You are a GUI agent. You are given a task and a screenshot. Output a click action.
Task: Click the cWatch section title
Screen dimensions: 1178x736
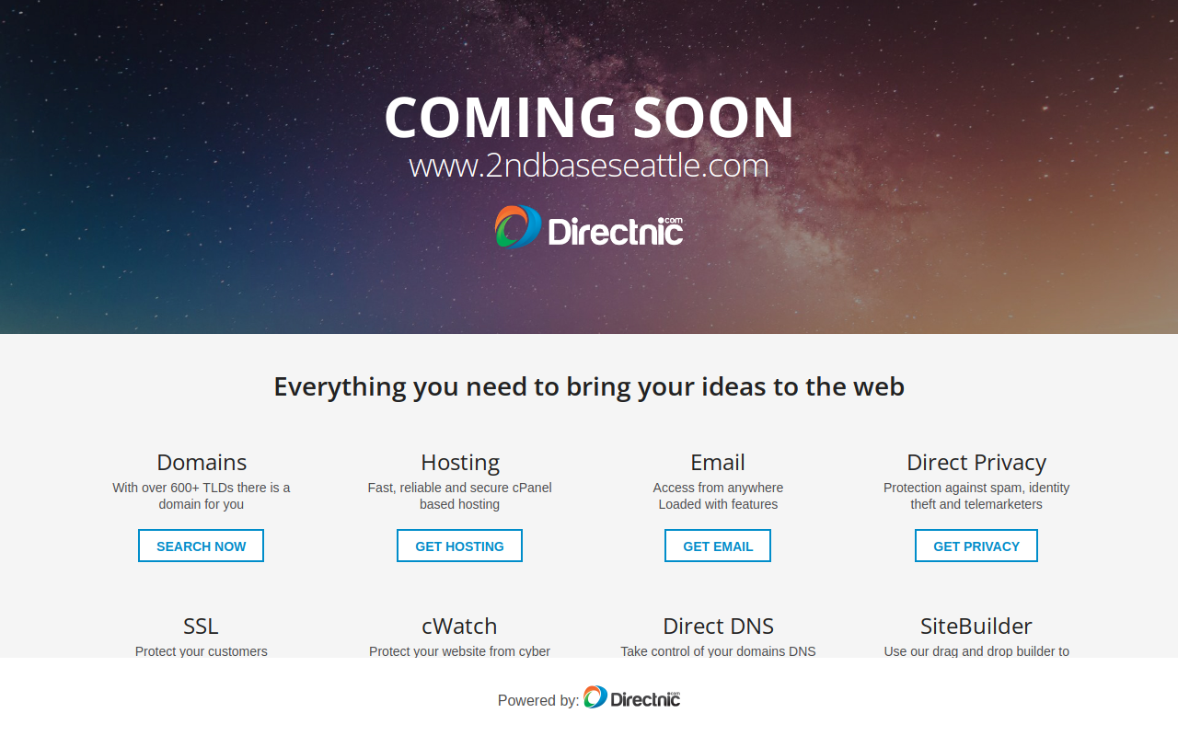pos(459,626)
